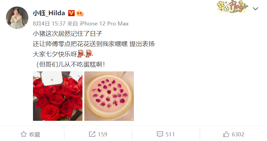The image size is (267, 141).
Task: Click the second heart-hand emoji in the post
Action: [x=89, y=54]
